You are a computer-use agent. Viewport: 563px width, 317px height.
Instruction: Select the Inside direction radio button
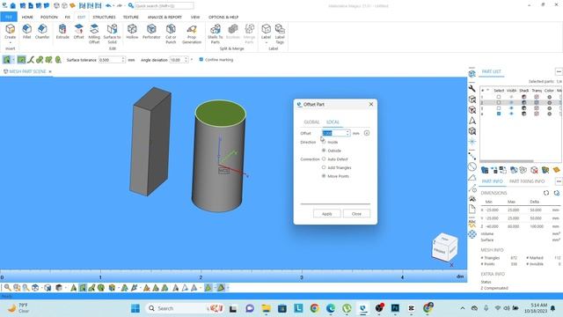click(324, 142)
